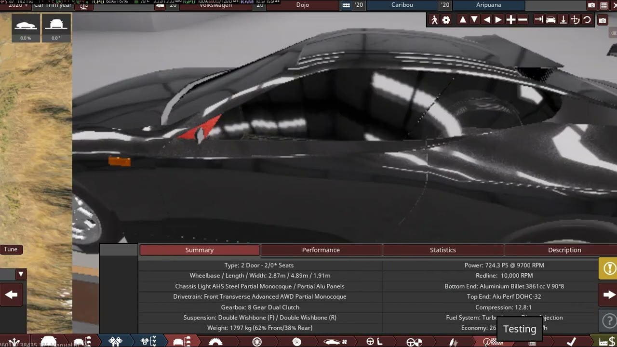Image resolution: width=617 pixels, height=347 pixels.
Task: Pan camera left with the left arrow
Action: click(x=486, y=20)
